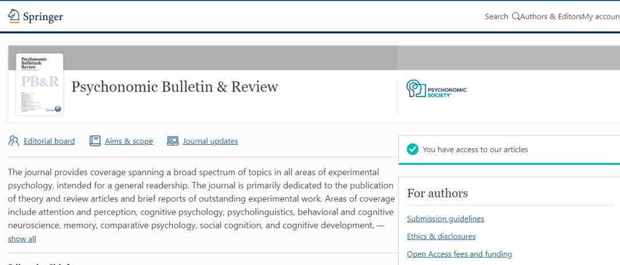This screenshot has width=620, height=265.
Task: Open Open Access fees and funding
Action: point(459,254)
